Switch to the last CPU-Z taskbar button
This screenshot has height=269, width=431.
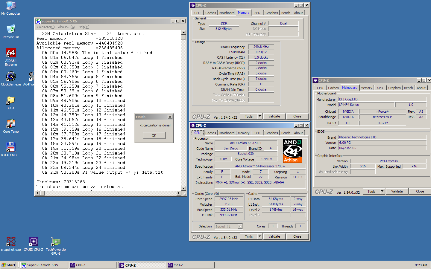pos(191,265)
